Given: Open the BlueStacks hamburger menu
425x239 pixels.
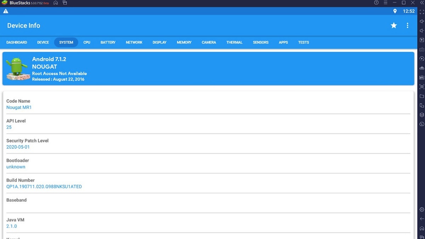Looking at the screenshot, I should tap(385, 3).
